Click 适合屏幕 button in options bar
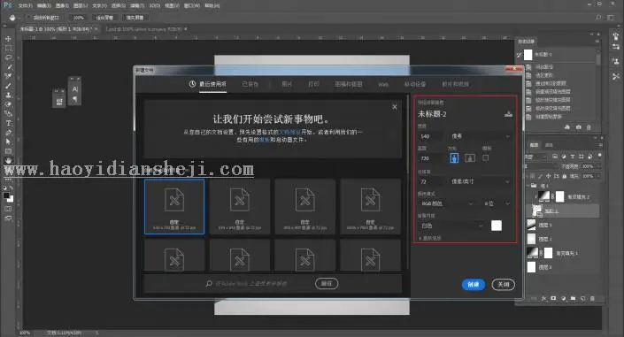This screenshot has width=624, height=337. pos(104,18)
